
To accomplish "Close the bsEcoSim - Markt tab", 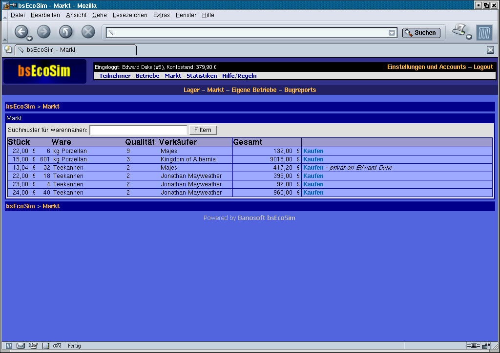I will (491, 49).
